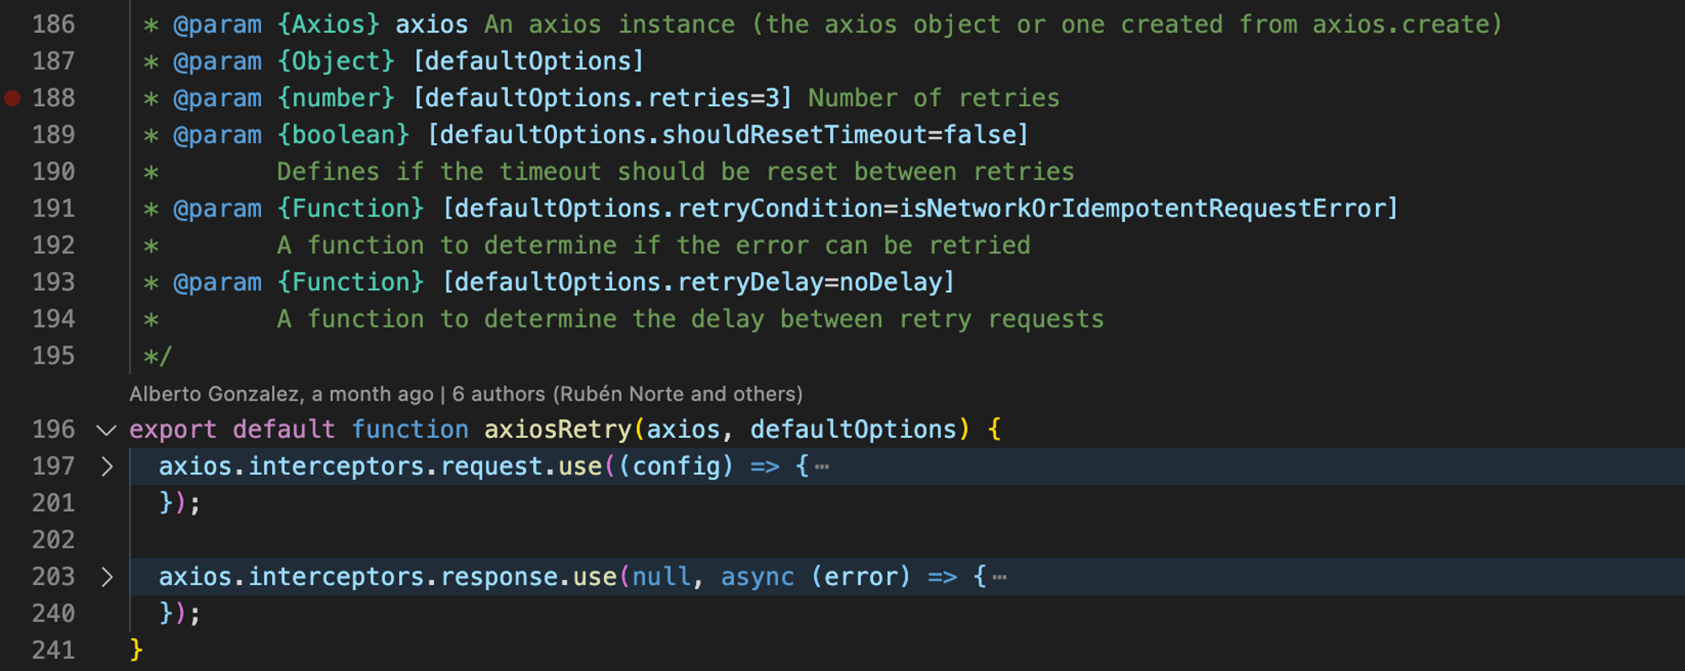Click the word async on line 203

(x=757, y=578)
